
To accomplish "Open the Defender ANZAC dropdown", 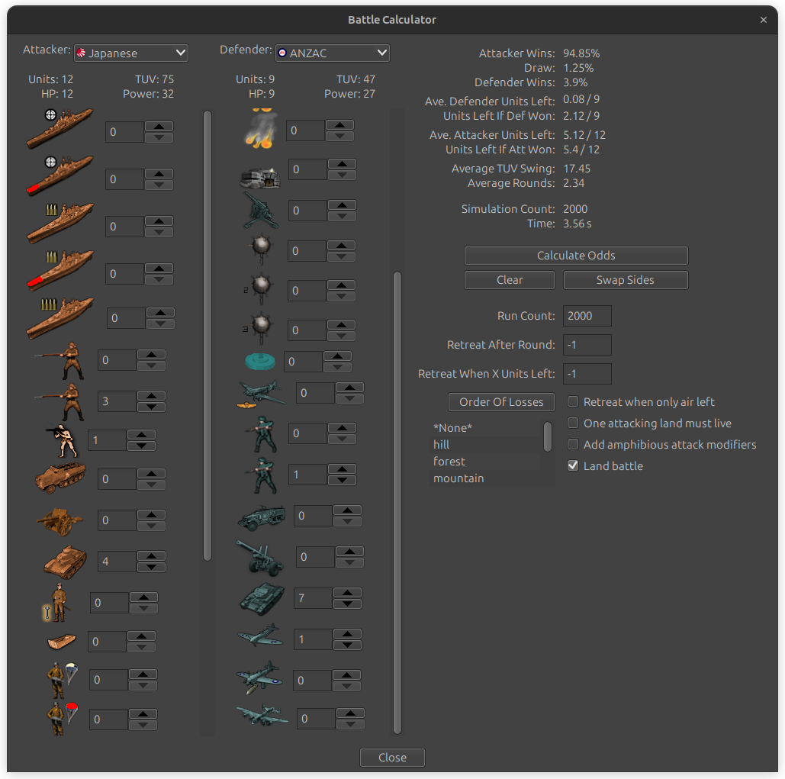I will [332, 53].
